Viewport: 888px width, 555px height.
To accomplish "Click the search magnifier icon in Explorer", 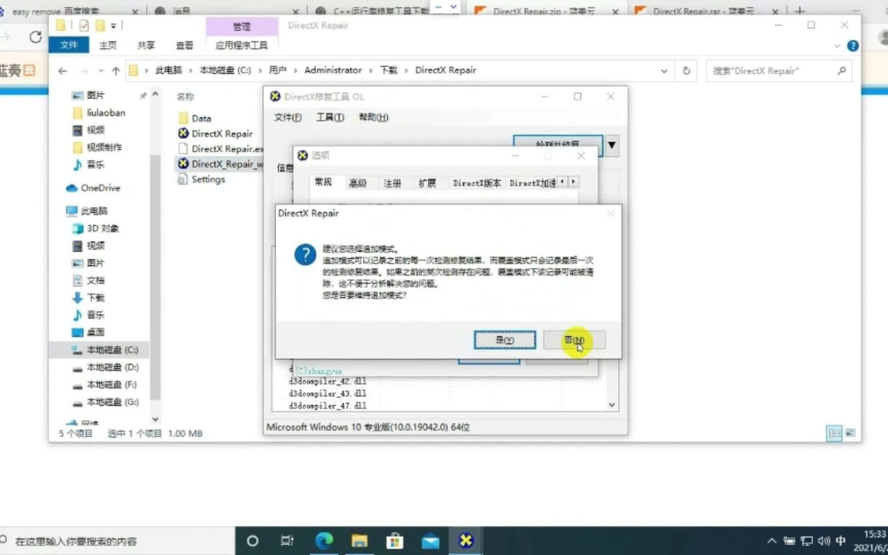I will tap(842, 70).
